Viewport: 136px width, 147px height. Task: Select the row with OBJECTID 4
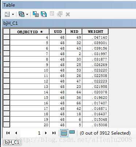point(7,37)
